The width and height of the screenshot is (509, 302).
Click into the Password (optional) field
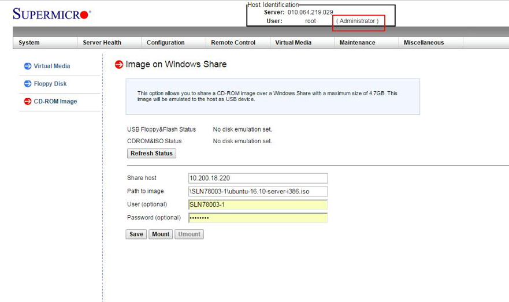258,218
